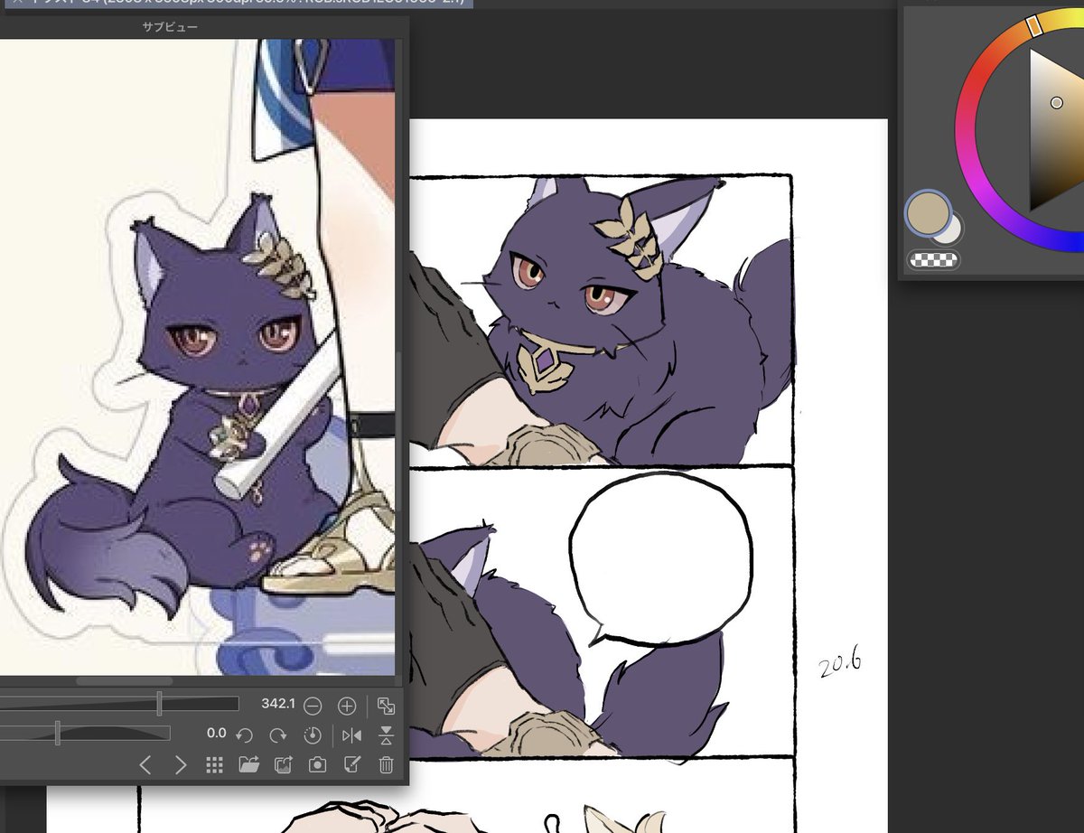Viewport: 1084px width, 833px height.
Task: Show next image in Sub View
Action: pos(180,765)
